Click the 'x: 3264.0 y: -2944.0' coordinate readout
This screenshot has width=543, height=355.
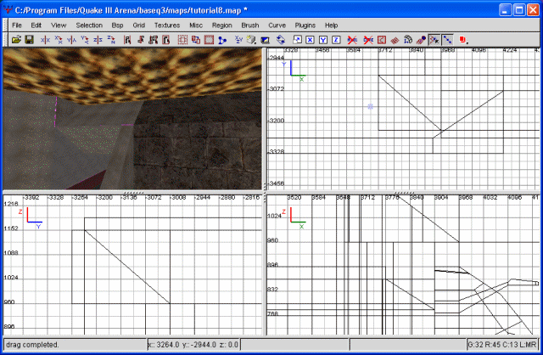pos(193,345)
